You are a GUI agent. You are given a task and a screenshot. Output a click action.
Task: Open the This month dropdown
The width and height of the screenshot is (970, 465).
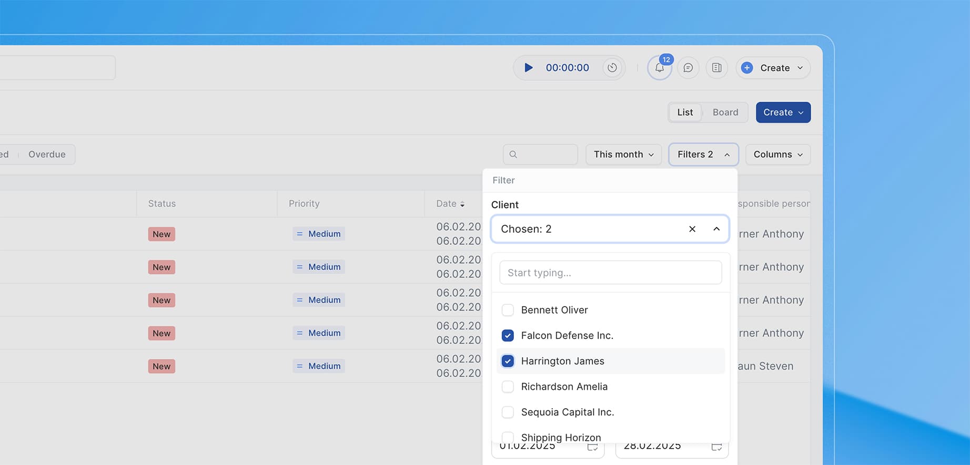click(x=623, y=154)
